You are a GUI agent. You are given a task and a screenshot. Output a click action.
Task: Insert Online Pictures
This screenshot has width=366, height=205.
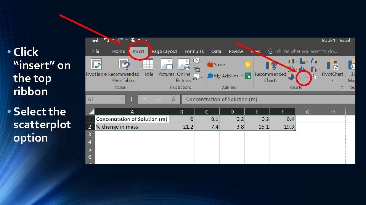(184, 71)
